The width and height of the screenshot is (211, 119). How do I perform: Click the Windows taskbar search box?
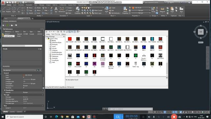[x=24, y=117]
